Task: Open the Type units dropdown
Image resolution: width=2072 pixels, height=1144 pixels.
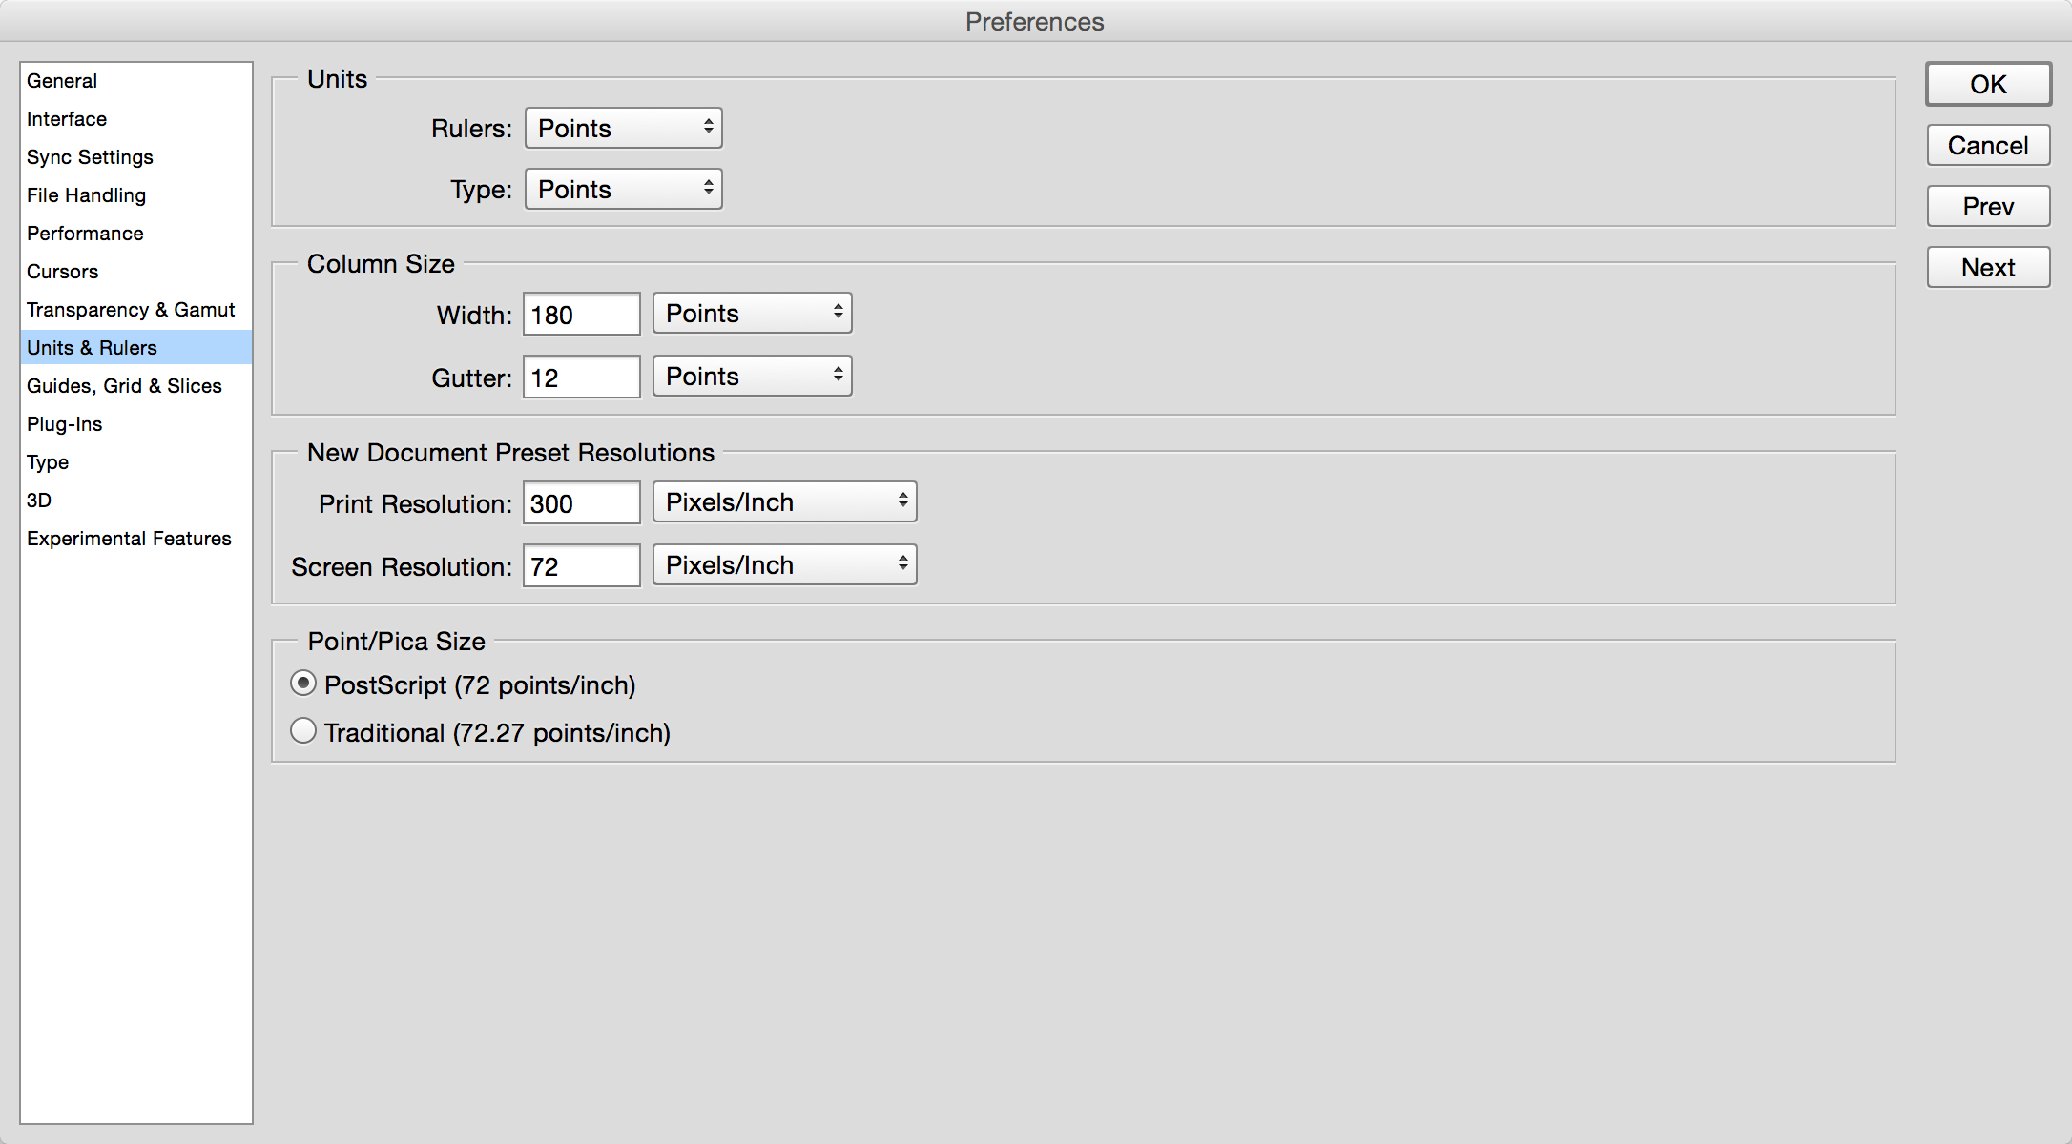Action: [624, 189]
